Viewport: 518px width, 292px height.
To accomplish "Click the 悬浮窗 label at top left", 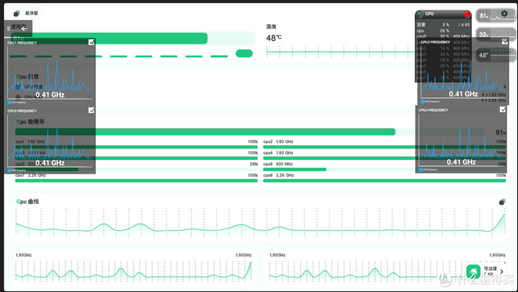I will click(x=31, y=13).
